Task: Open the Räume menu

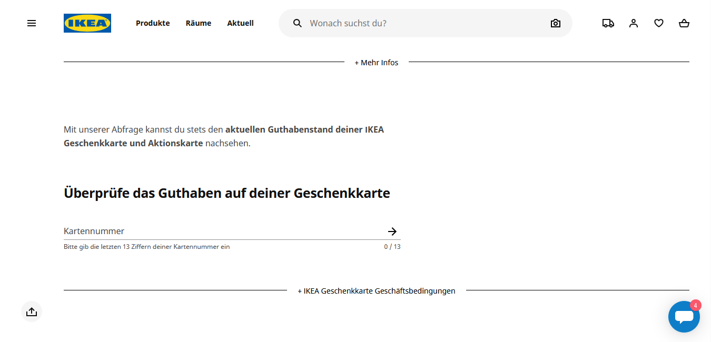Action: [x=199, y=23]
